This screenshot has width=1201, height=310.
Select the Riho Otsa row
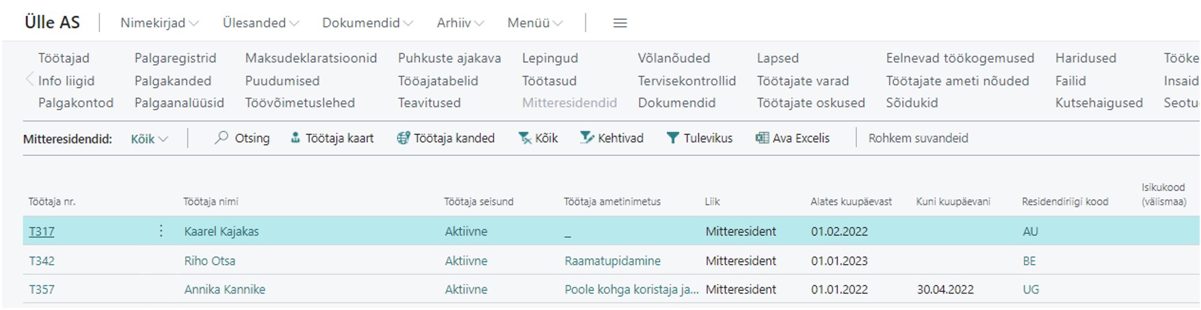611,261
